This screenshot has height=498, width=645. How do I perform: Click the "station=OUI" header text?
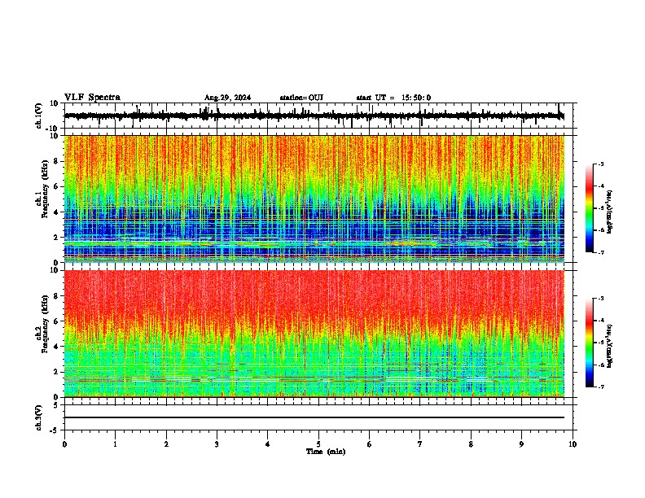[301, 98]
